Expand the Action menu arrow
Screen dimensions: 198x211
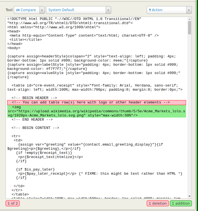[x=189, y=10]
